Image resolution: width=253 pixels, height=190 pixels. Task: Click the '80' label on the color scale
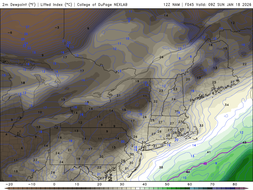pyautogui.click(x=235, y=184)
